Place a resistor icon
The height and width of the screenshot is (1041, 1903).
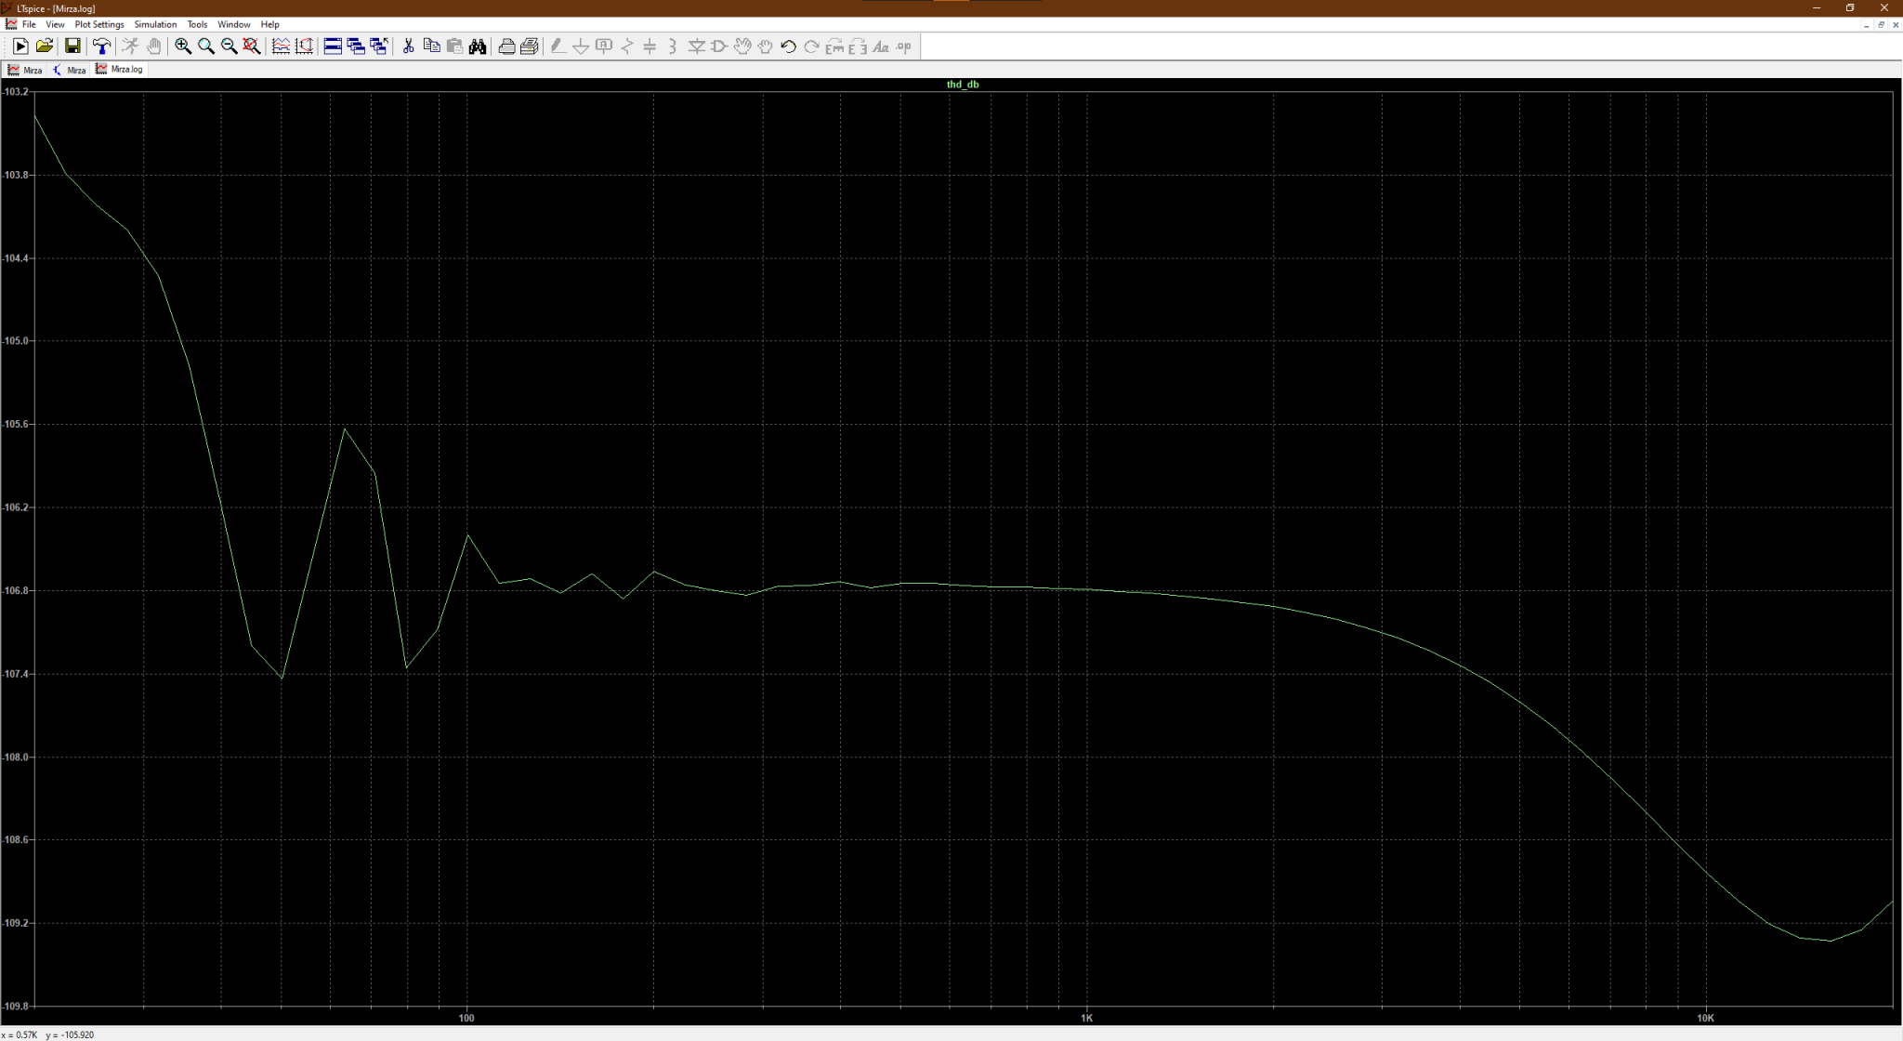tap(627, 46)
